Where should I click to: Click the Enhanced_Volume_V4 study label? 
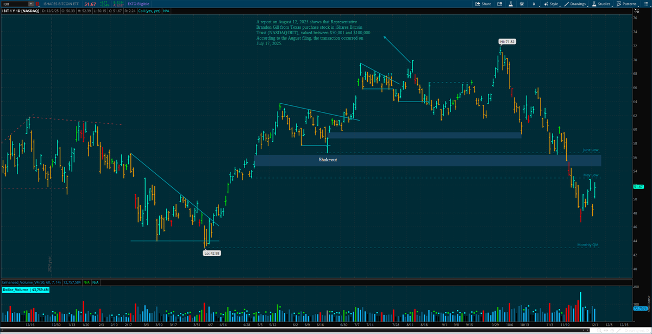(31, 282)
